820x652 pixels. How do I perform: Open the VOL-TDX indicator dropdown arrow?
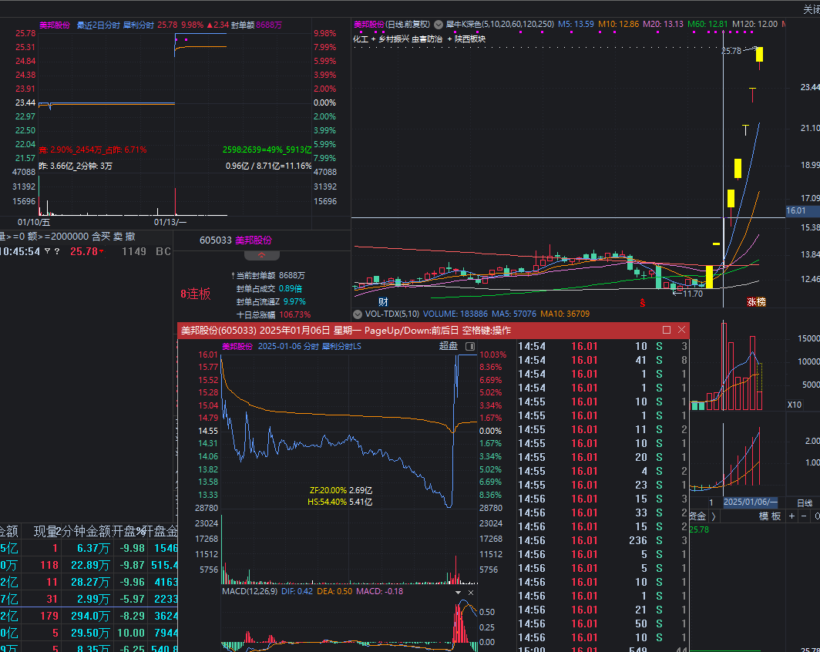[357, 314]
